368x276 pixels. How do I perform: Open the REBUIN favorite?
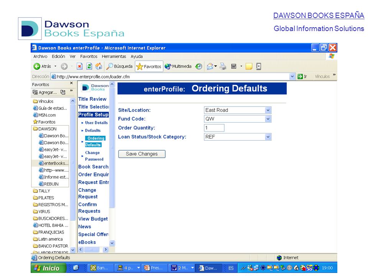click(49, 184)
